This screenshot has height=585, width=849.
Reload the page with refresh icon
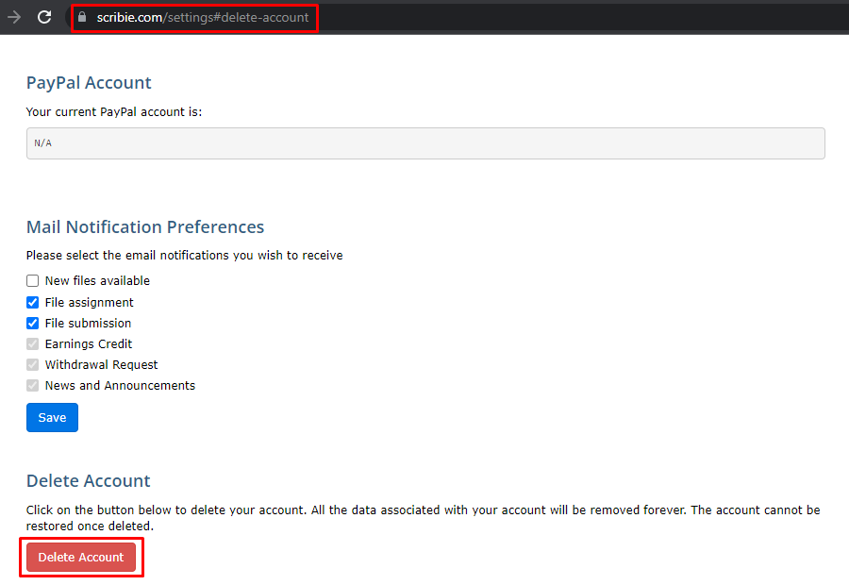tap(44, 17)
